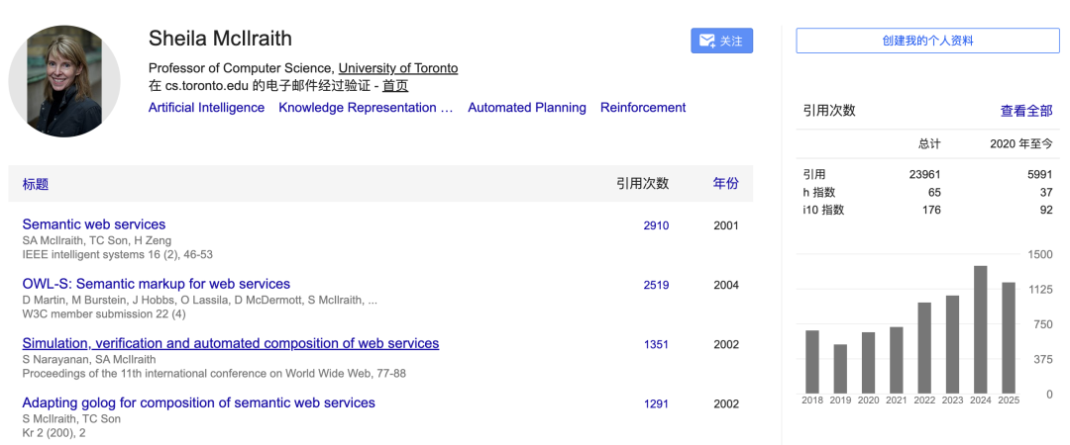Open Adapting golog for composition paper
Screen dimensions: 1070x445
[x=199, y=402]
